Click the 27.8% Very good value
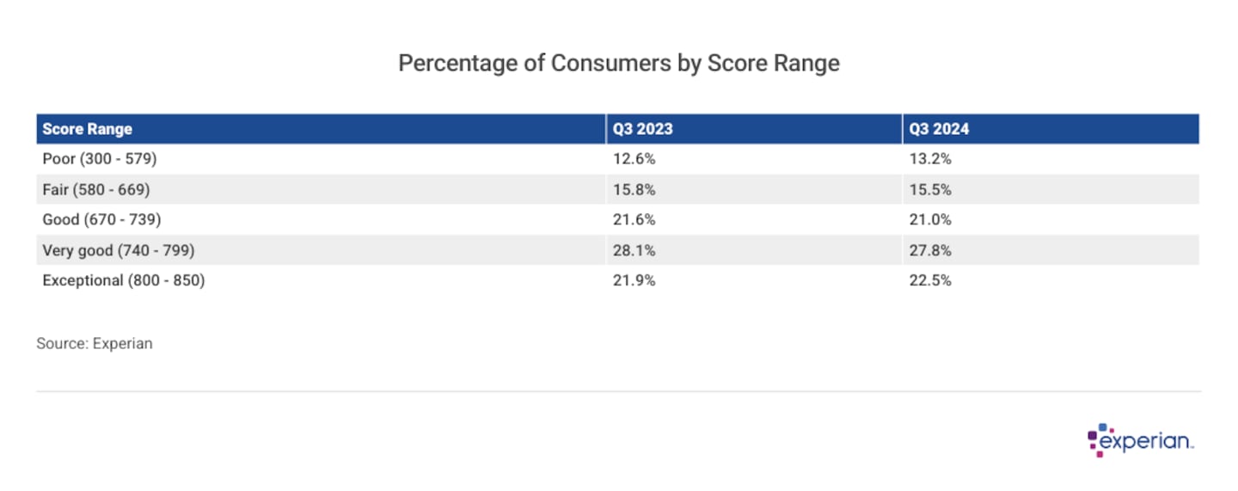 point(929,249)
